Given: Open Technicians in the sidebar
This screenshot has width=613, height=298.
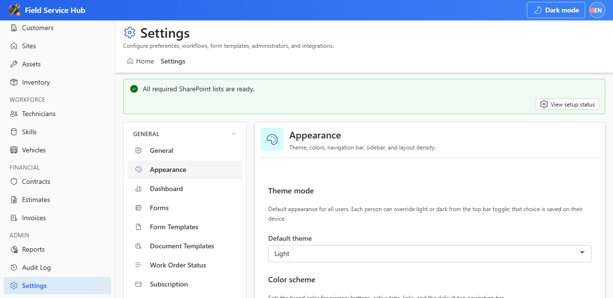Looking at the screenshot, I should point(57,114).
